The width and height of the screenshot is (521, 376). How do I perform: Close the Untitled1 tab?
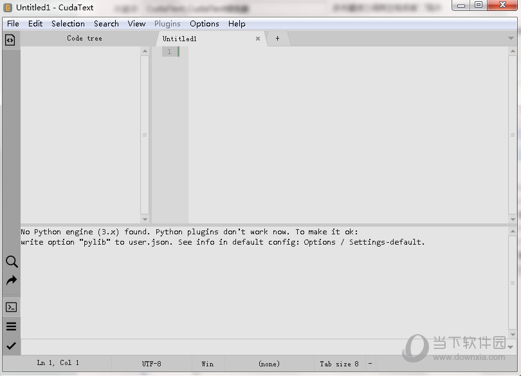coord(257,39)
